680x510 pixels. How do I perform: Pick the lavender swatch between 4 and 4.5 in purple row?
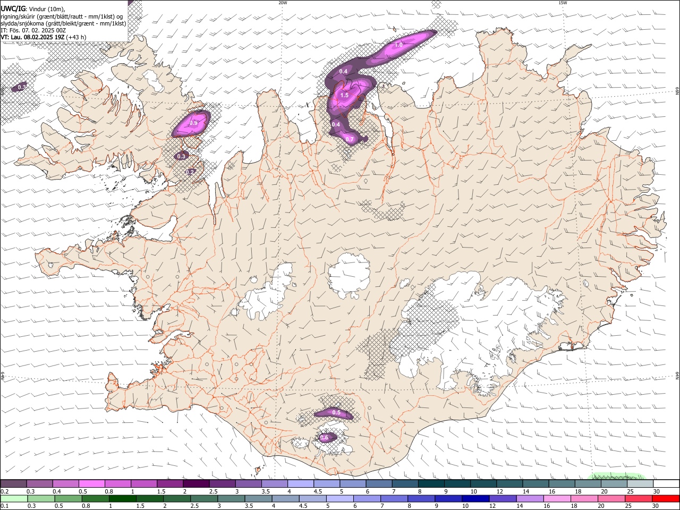(x=300, y=483)
